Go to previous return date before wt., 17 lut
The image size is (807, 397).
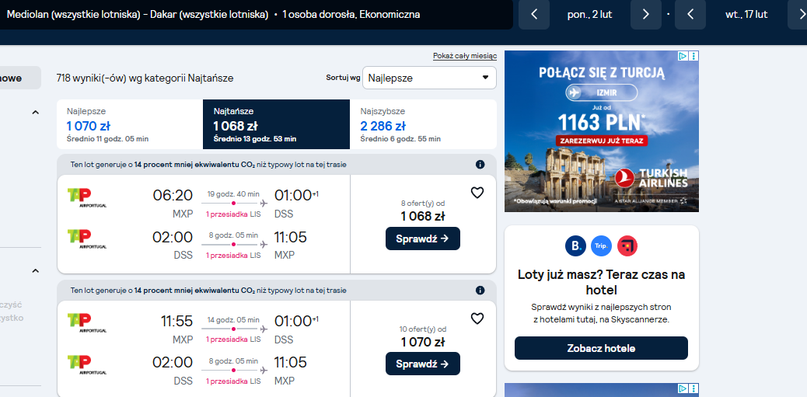click(x=690, y=15)
